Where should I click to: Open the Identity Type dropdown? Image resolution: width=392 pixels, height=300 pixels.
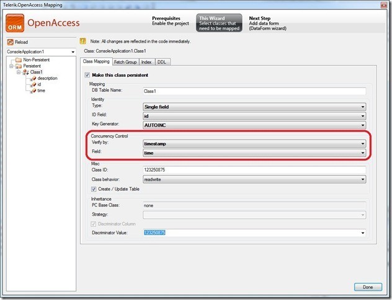[254, 107]
